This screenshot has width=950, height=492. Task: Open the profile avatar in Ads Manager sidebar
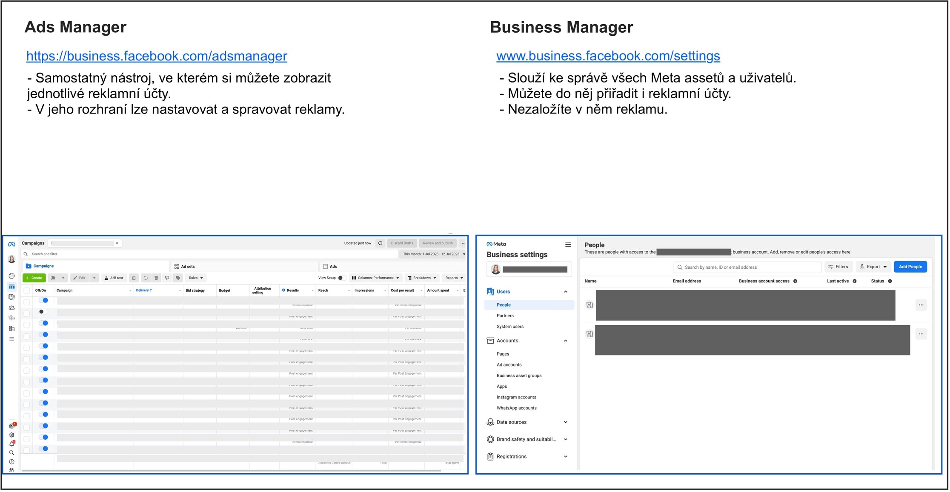[x=11, y=259]
